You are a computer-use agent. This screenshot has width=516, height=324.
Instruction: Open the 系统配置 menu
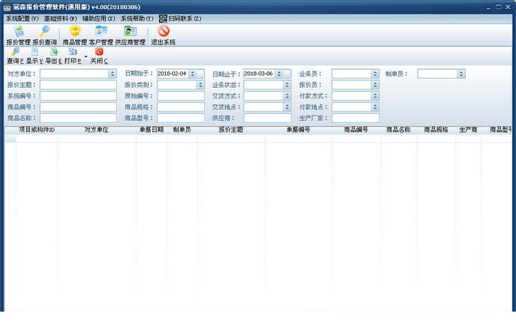pos(23,18)
